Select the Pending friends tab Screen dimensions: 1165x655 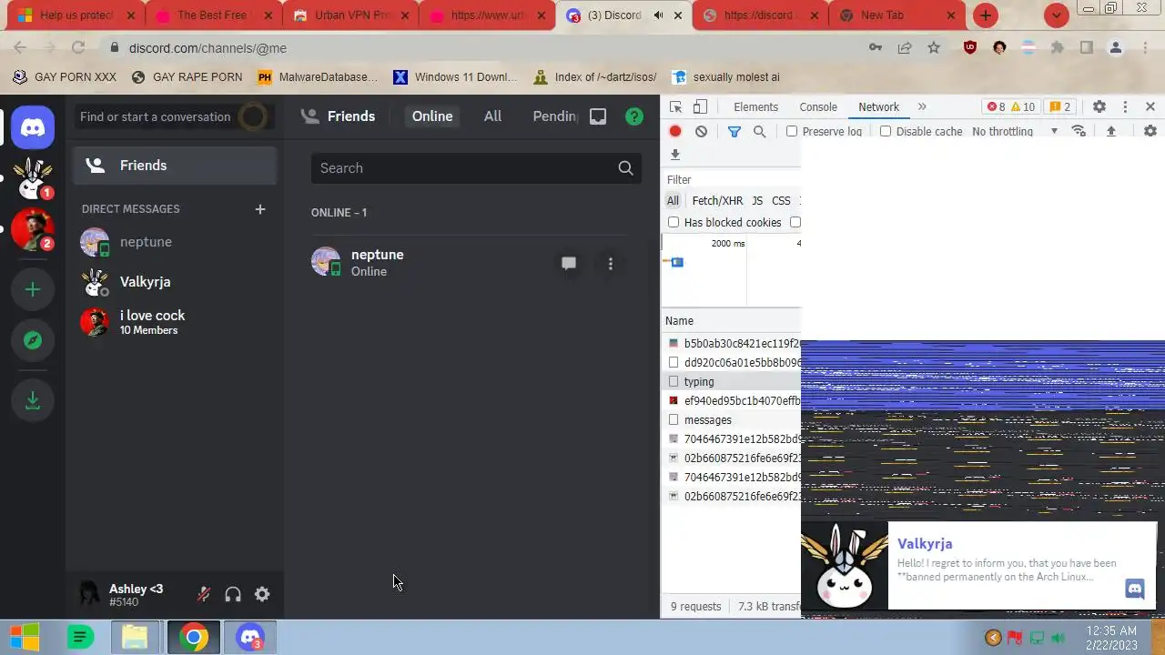(555, 116)
